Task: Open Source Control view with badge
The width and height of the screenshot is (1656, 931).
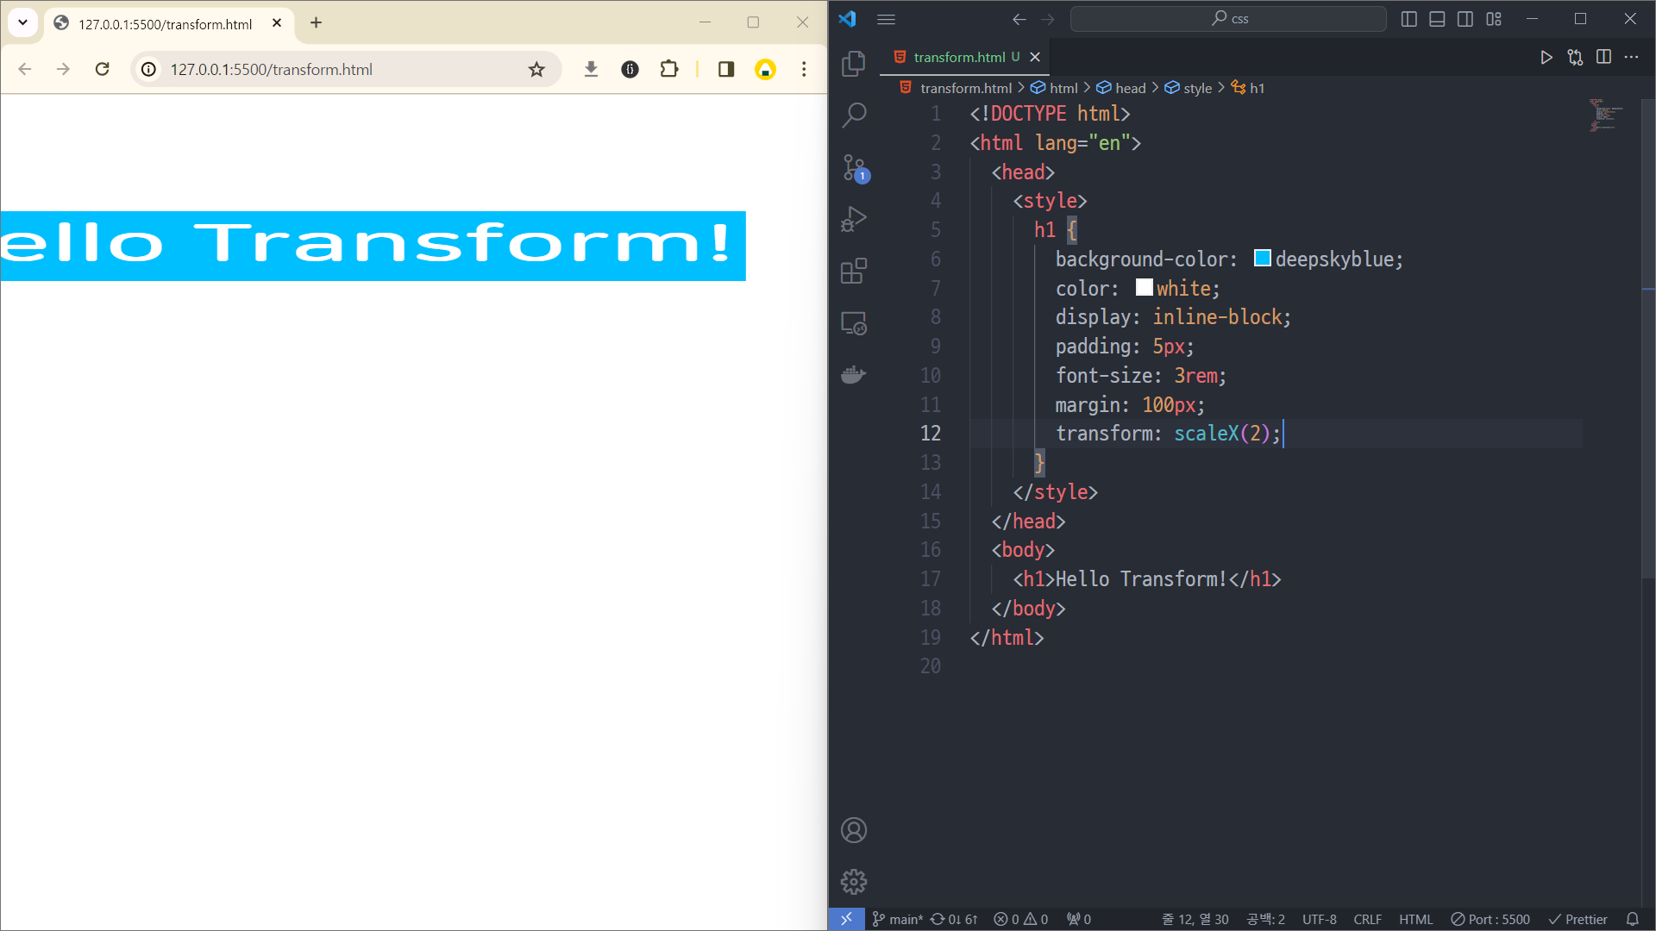Action: [x=853, y=167]
